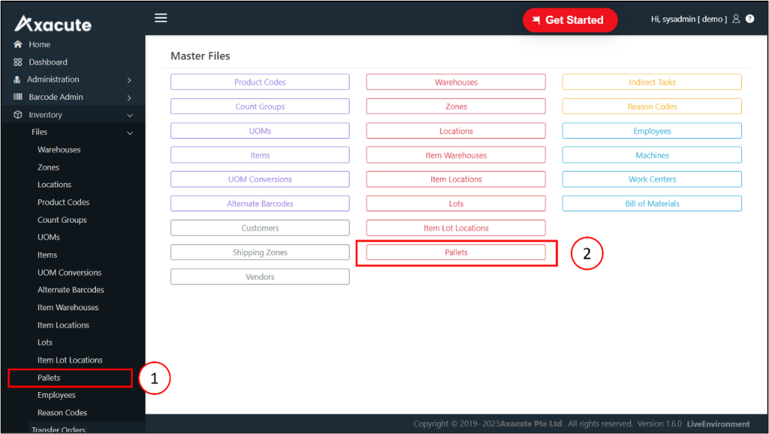Open Vendors master file button
This screenshot has width=769, height=434.
coord(260,276)
